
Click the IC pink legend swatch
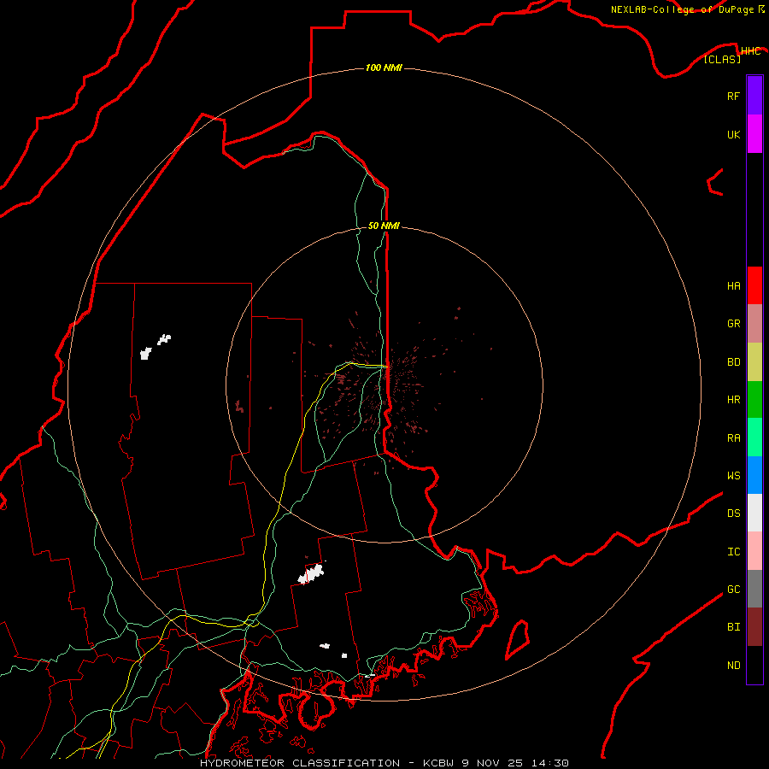coord(754,551)
